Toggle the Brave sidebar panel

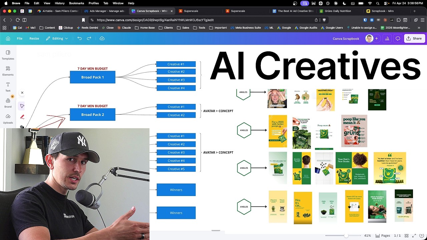(x=24, y=20)
